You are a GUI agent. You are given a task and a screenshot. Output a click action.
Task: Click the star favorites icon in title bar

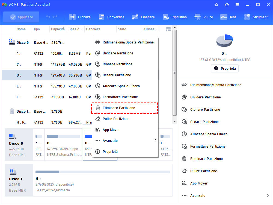[x=216, y=5]
